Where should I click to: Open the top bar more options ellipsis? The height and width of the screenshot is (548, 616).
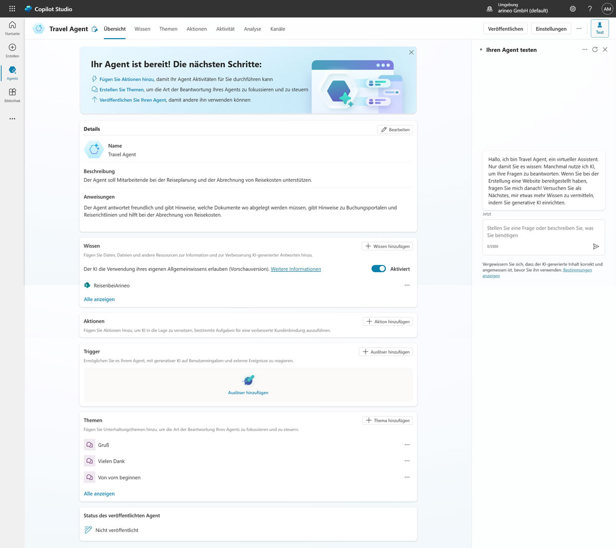[579, 29]
